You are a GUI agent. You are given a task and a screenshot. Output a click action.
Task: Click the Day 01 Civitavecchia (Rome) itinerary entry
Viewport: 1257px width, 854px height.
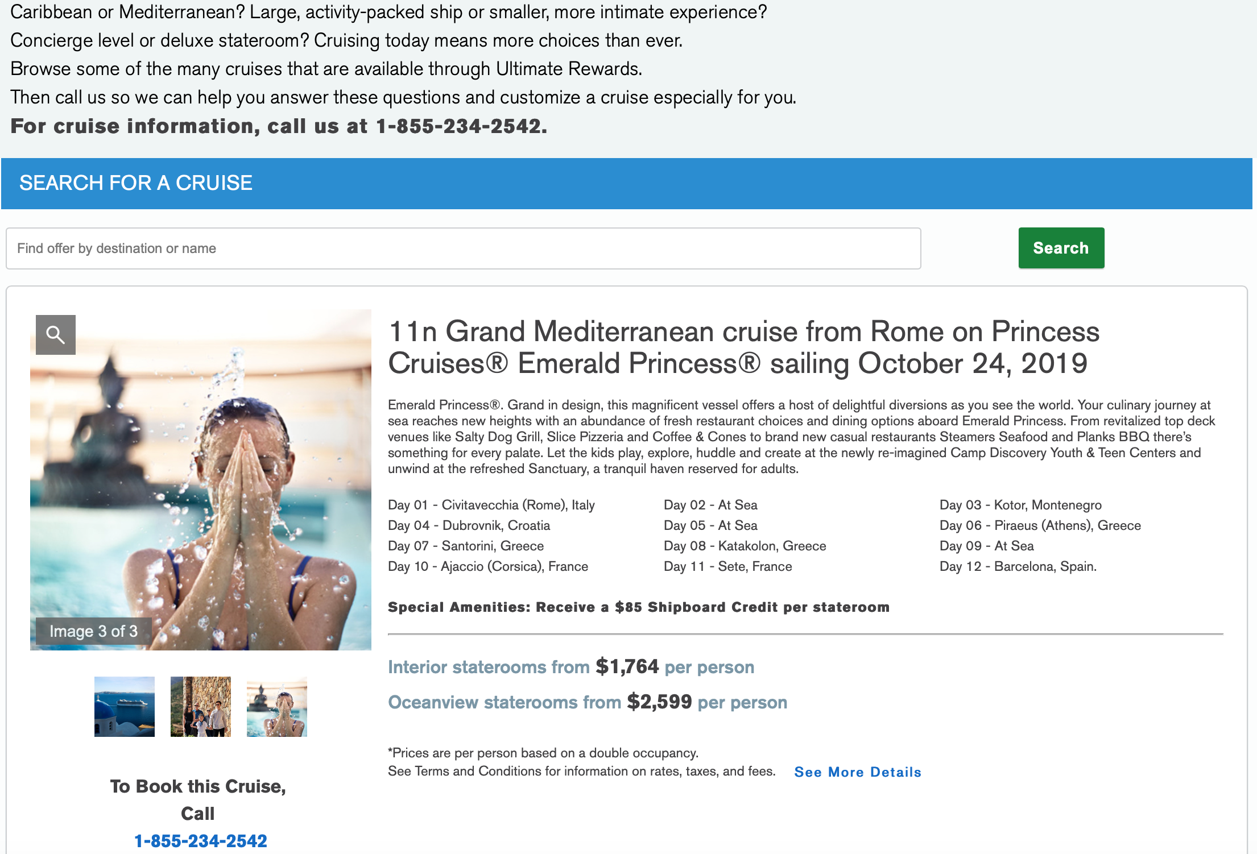pyautogui.click(x=491, y=505)
